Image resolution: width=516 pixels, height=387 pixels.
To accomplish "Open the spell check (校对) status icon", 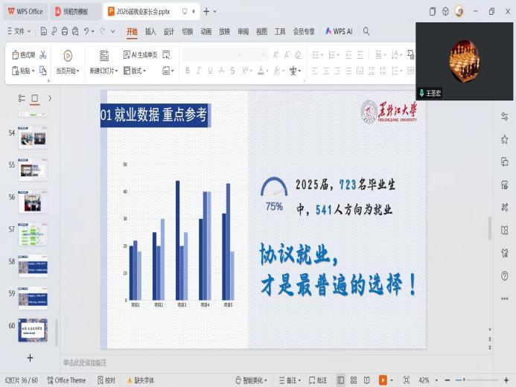I will coord(106,380).
